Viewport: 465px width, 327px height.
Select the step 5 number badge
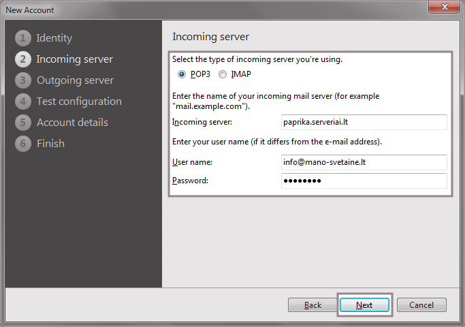23,123
